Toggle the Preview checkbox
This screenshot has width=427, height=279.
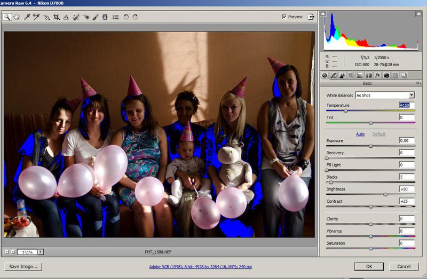pyautogui.click(x=284, y=17)
